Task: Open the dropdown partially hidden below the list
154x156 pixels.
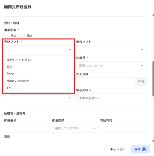Action: point(39,98)
